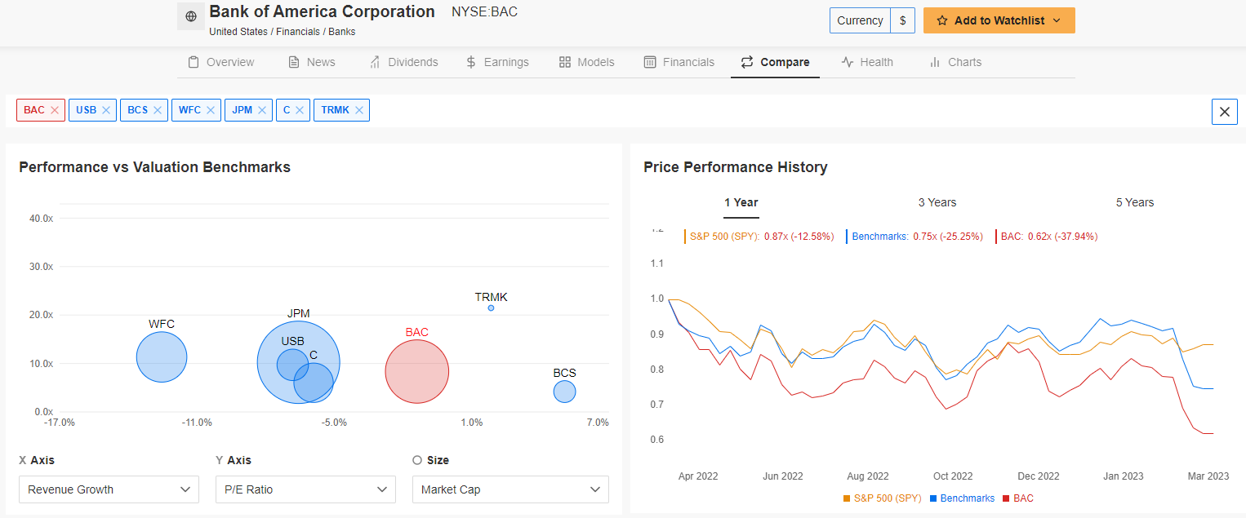The image size is (1246, 518).
Task: Switch to the Models tab
Action: click(x=586, y=62)
